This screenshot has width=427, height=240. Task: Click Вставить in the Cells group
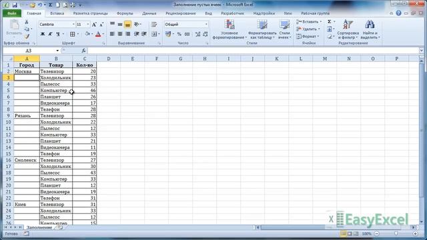(x=309, y=21)
